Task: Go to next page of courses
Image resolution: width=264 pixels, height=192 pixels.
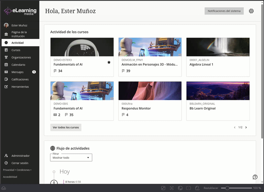Action: [246, 127]
